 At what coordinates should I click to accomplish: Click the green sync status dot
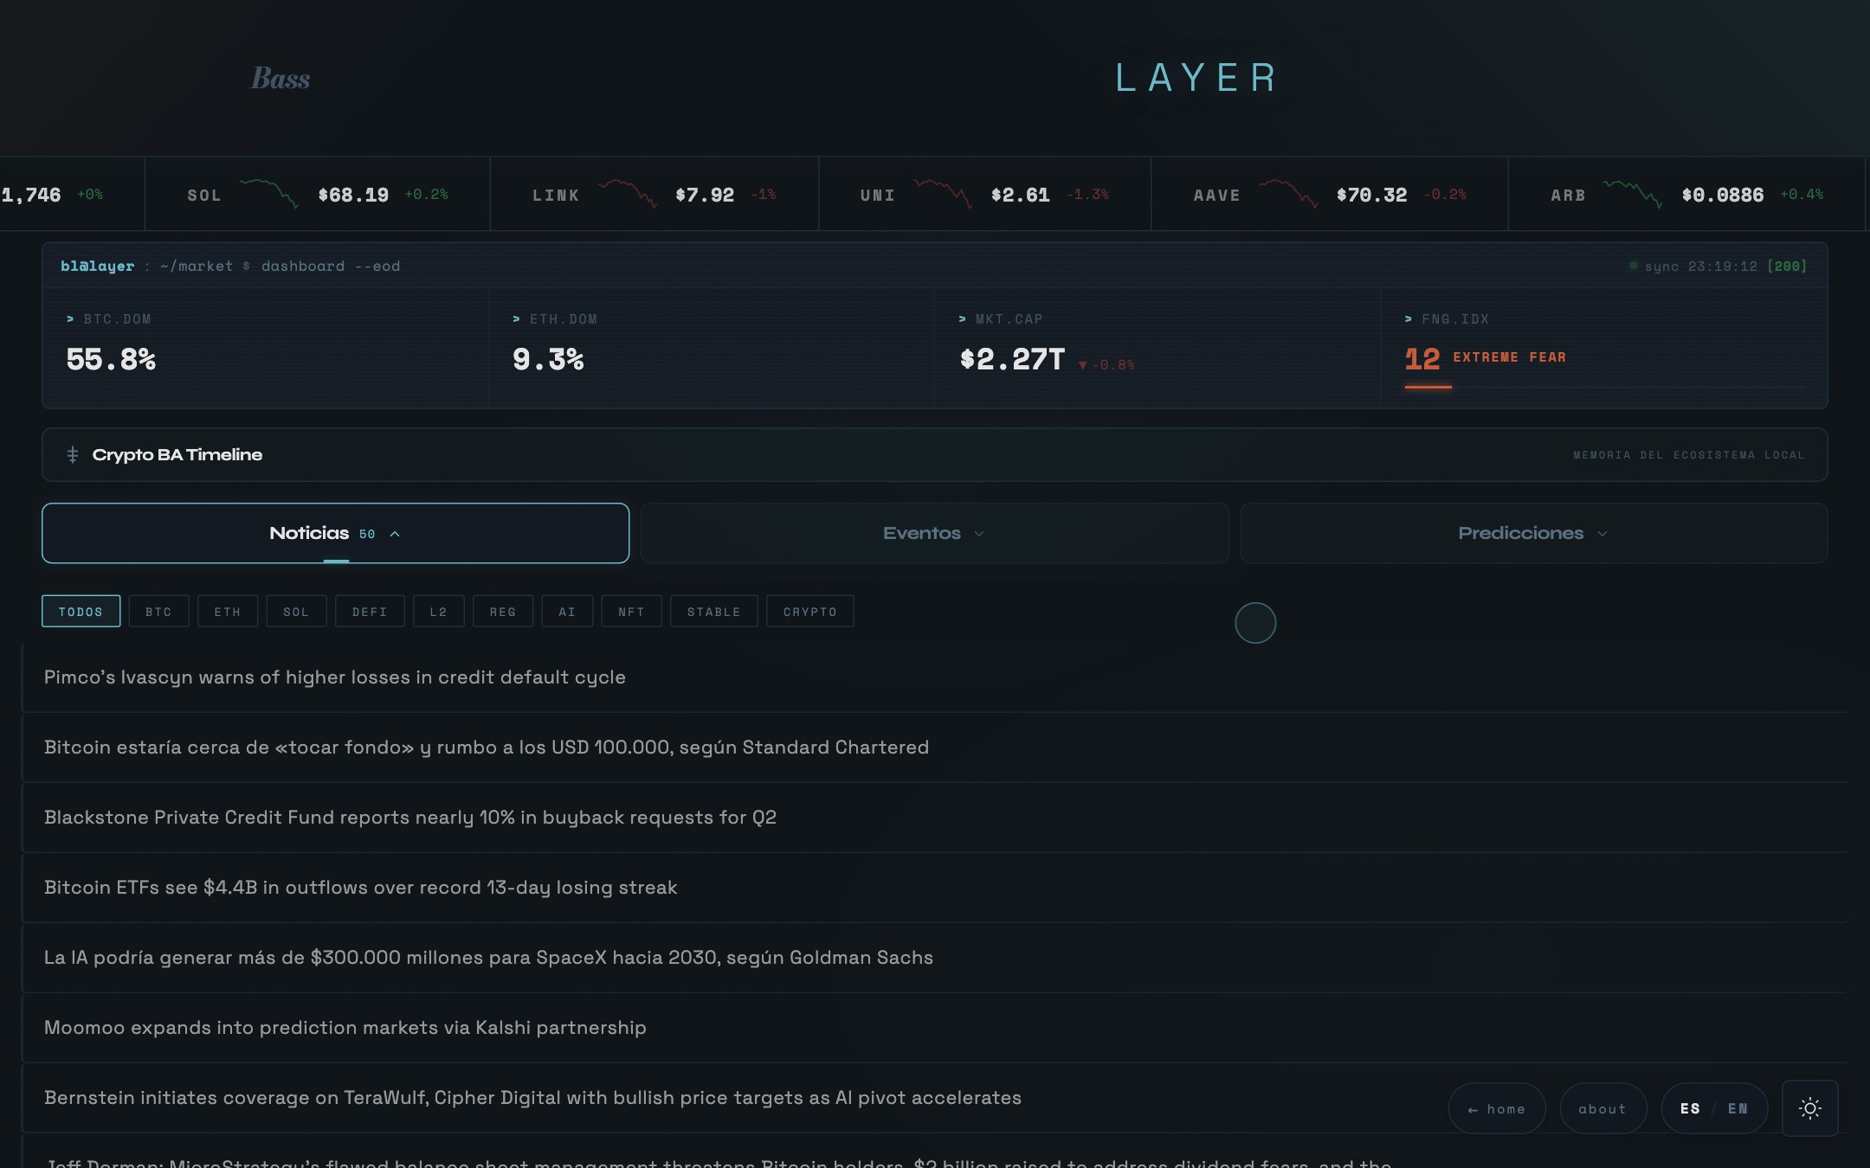coord(1634,266)
